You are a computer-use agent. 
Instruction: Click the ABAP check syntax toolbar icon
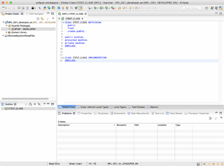tap(59, 8)
